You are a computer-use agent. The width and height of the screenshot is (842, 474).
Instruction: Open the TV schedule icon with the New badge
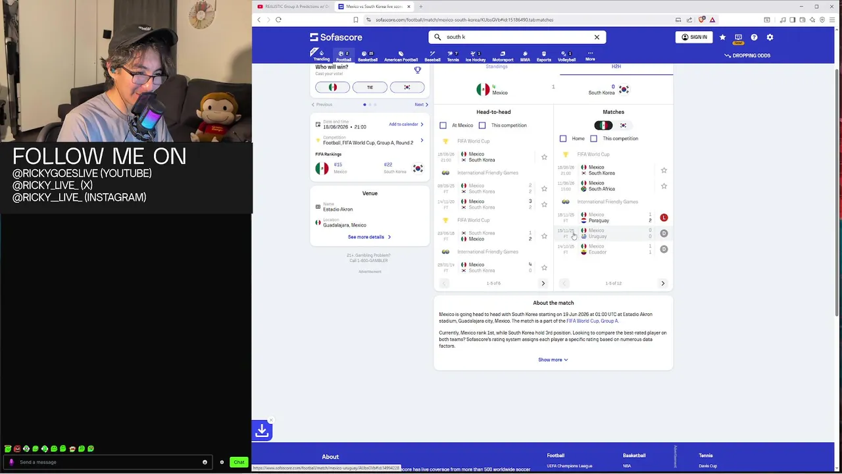pos(738,38)
